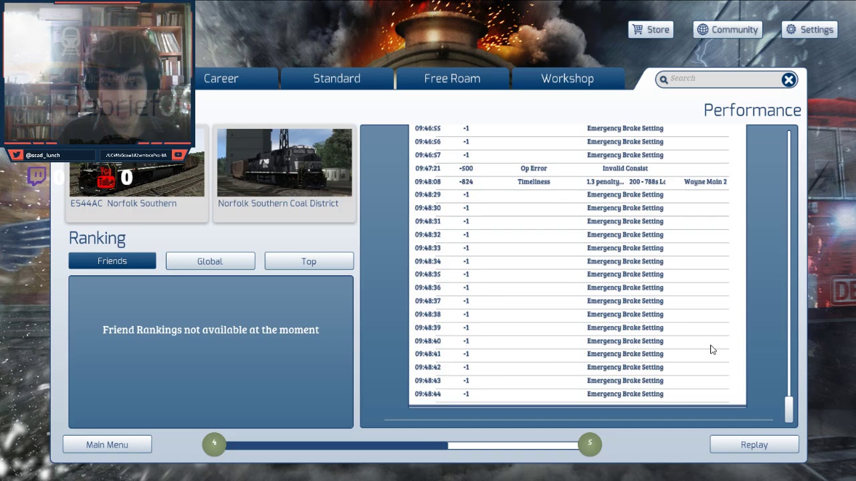This screenshot has width=856, height=481.
Task: Show Friends ranking
Action: pyautogui.click(x=112, y=261)
